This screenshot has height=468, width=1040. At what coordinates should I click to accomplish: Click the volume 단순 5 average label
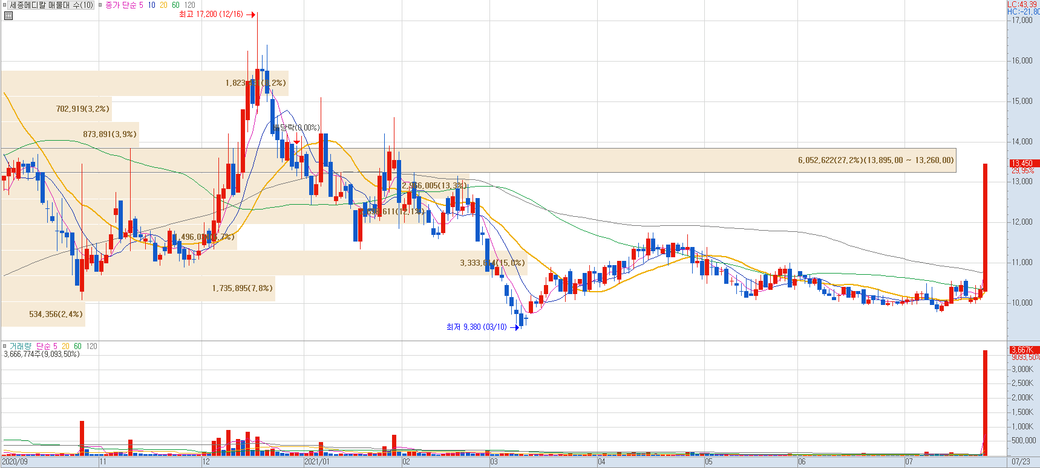coord(47,346)
